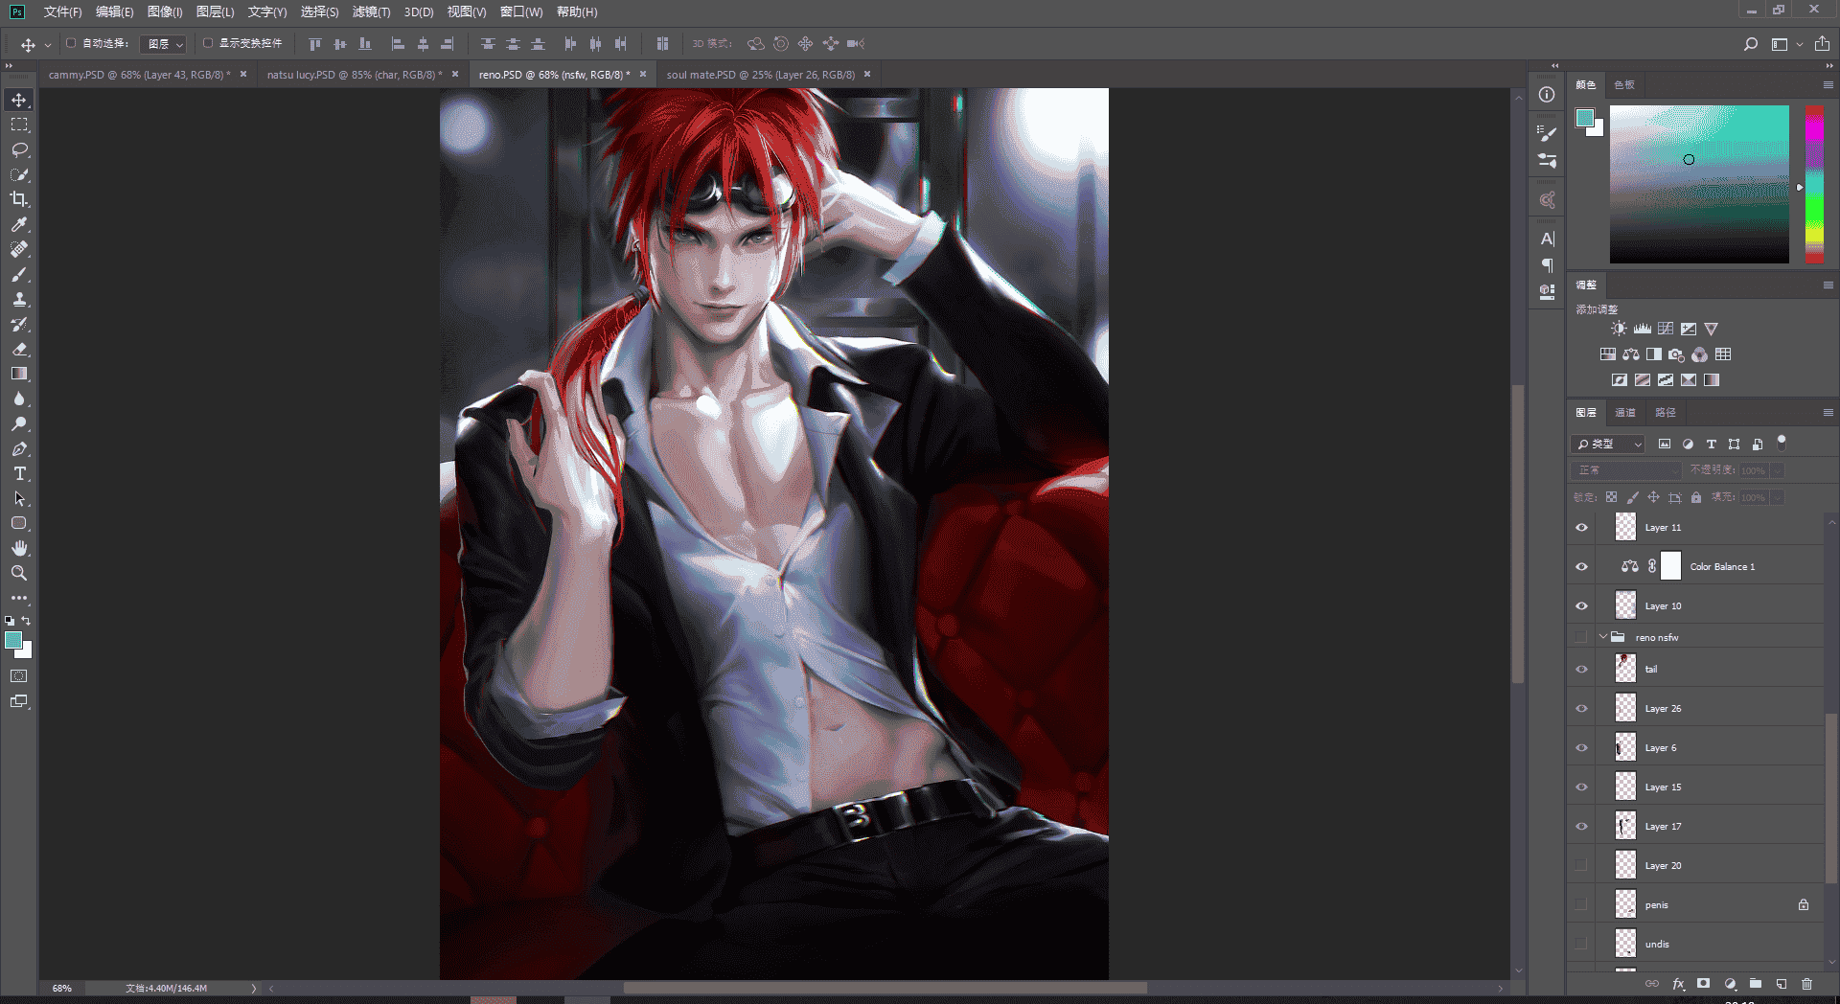Select the Rectangular Marquee tool
Screen dimensions: 1840x1004
(19, 125)
